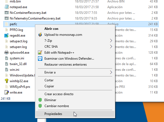This screenshot has height=122, width=164.
Task: Click the Windows Defender shield icon
Action: (x=40, y=58)
